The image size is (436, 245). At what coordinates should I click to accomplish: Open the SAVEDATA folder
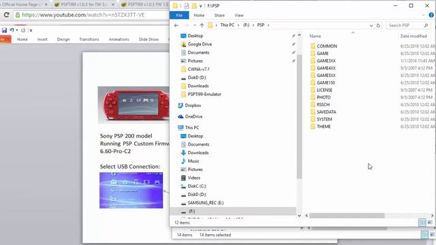pyautogui.click(x=326, y=112)
